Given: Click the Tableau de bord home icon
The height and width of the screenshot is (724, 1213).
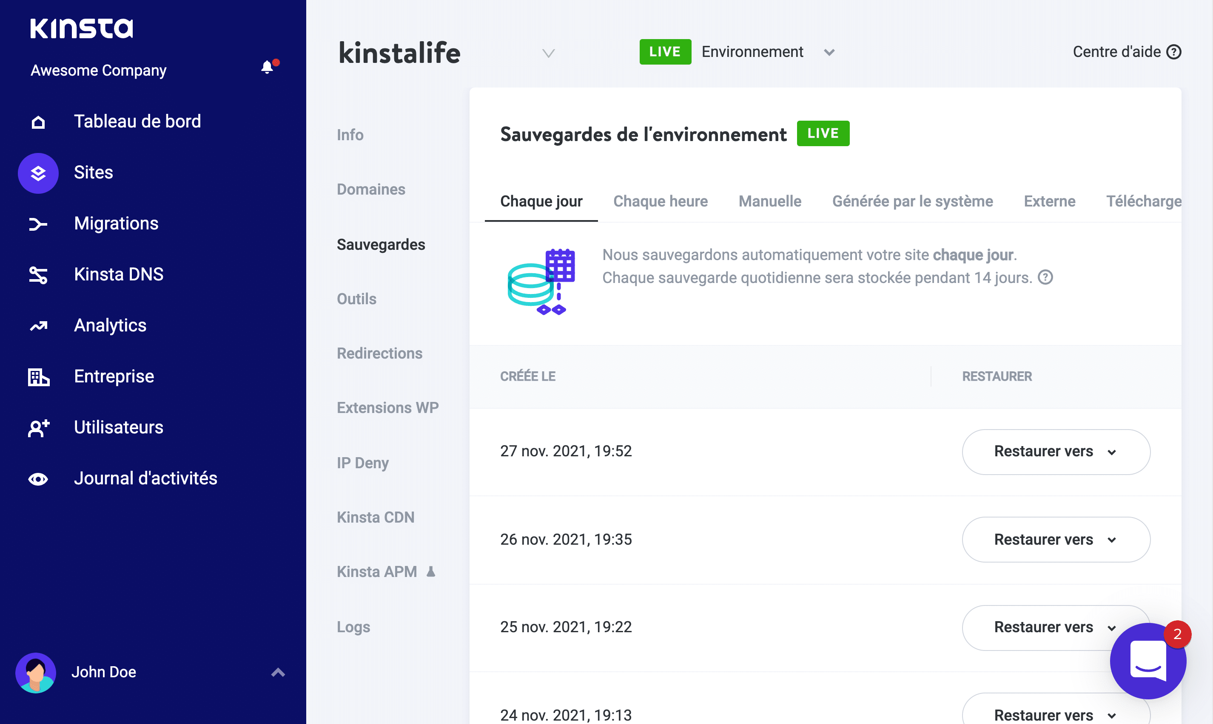Looking at the screenshot, I should point(38,122).
